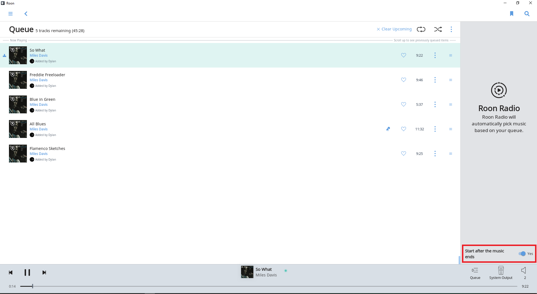
Task: Open three-dot menu for All Blues
Action: [x=435, y=129]
